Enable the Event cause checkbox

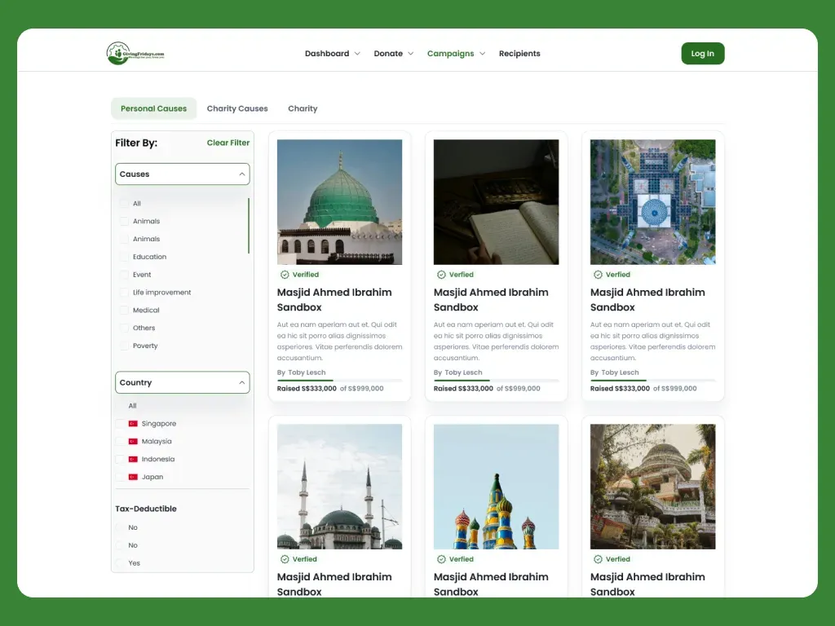coord(124,275)
